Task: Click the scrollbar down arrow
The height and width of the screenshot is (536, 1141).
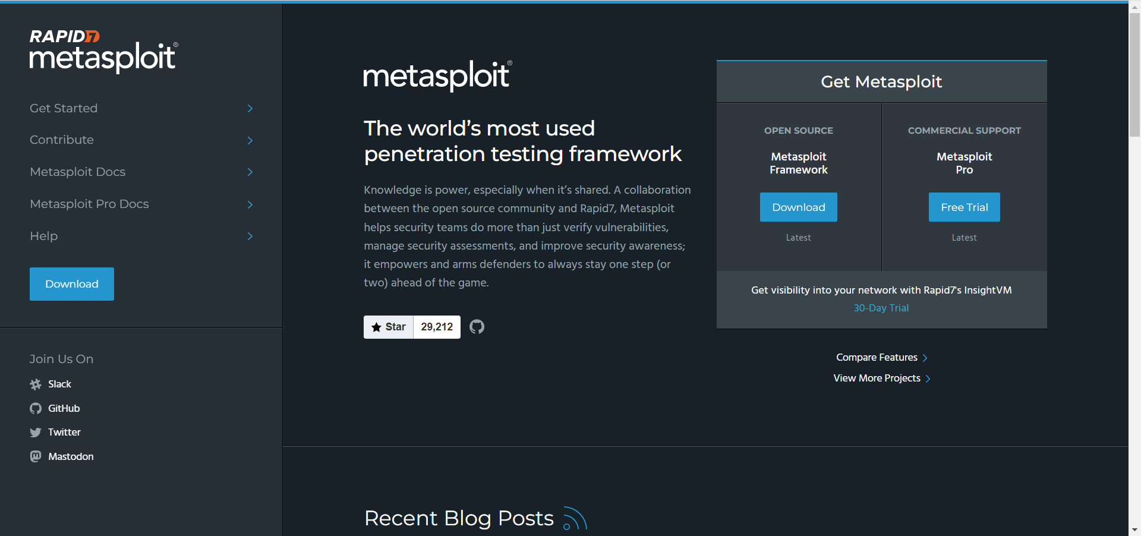Action: click(1134, 529)
